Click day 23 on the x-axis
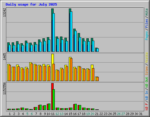 coord(105,114)
